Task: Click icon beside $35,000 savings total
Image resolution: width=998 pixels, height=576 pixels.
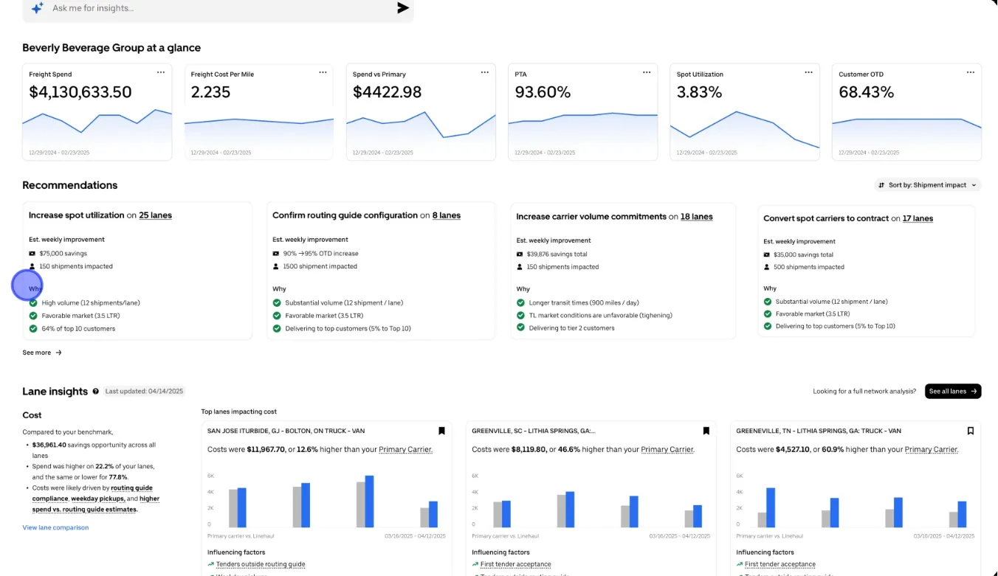Action: 767,254
